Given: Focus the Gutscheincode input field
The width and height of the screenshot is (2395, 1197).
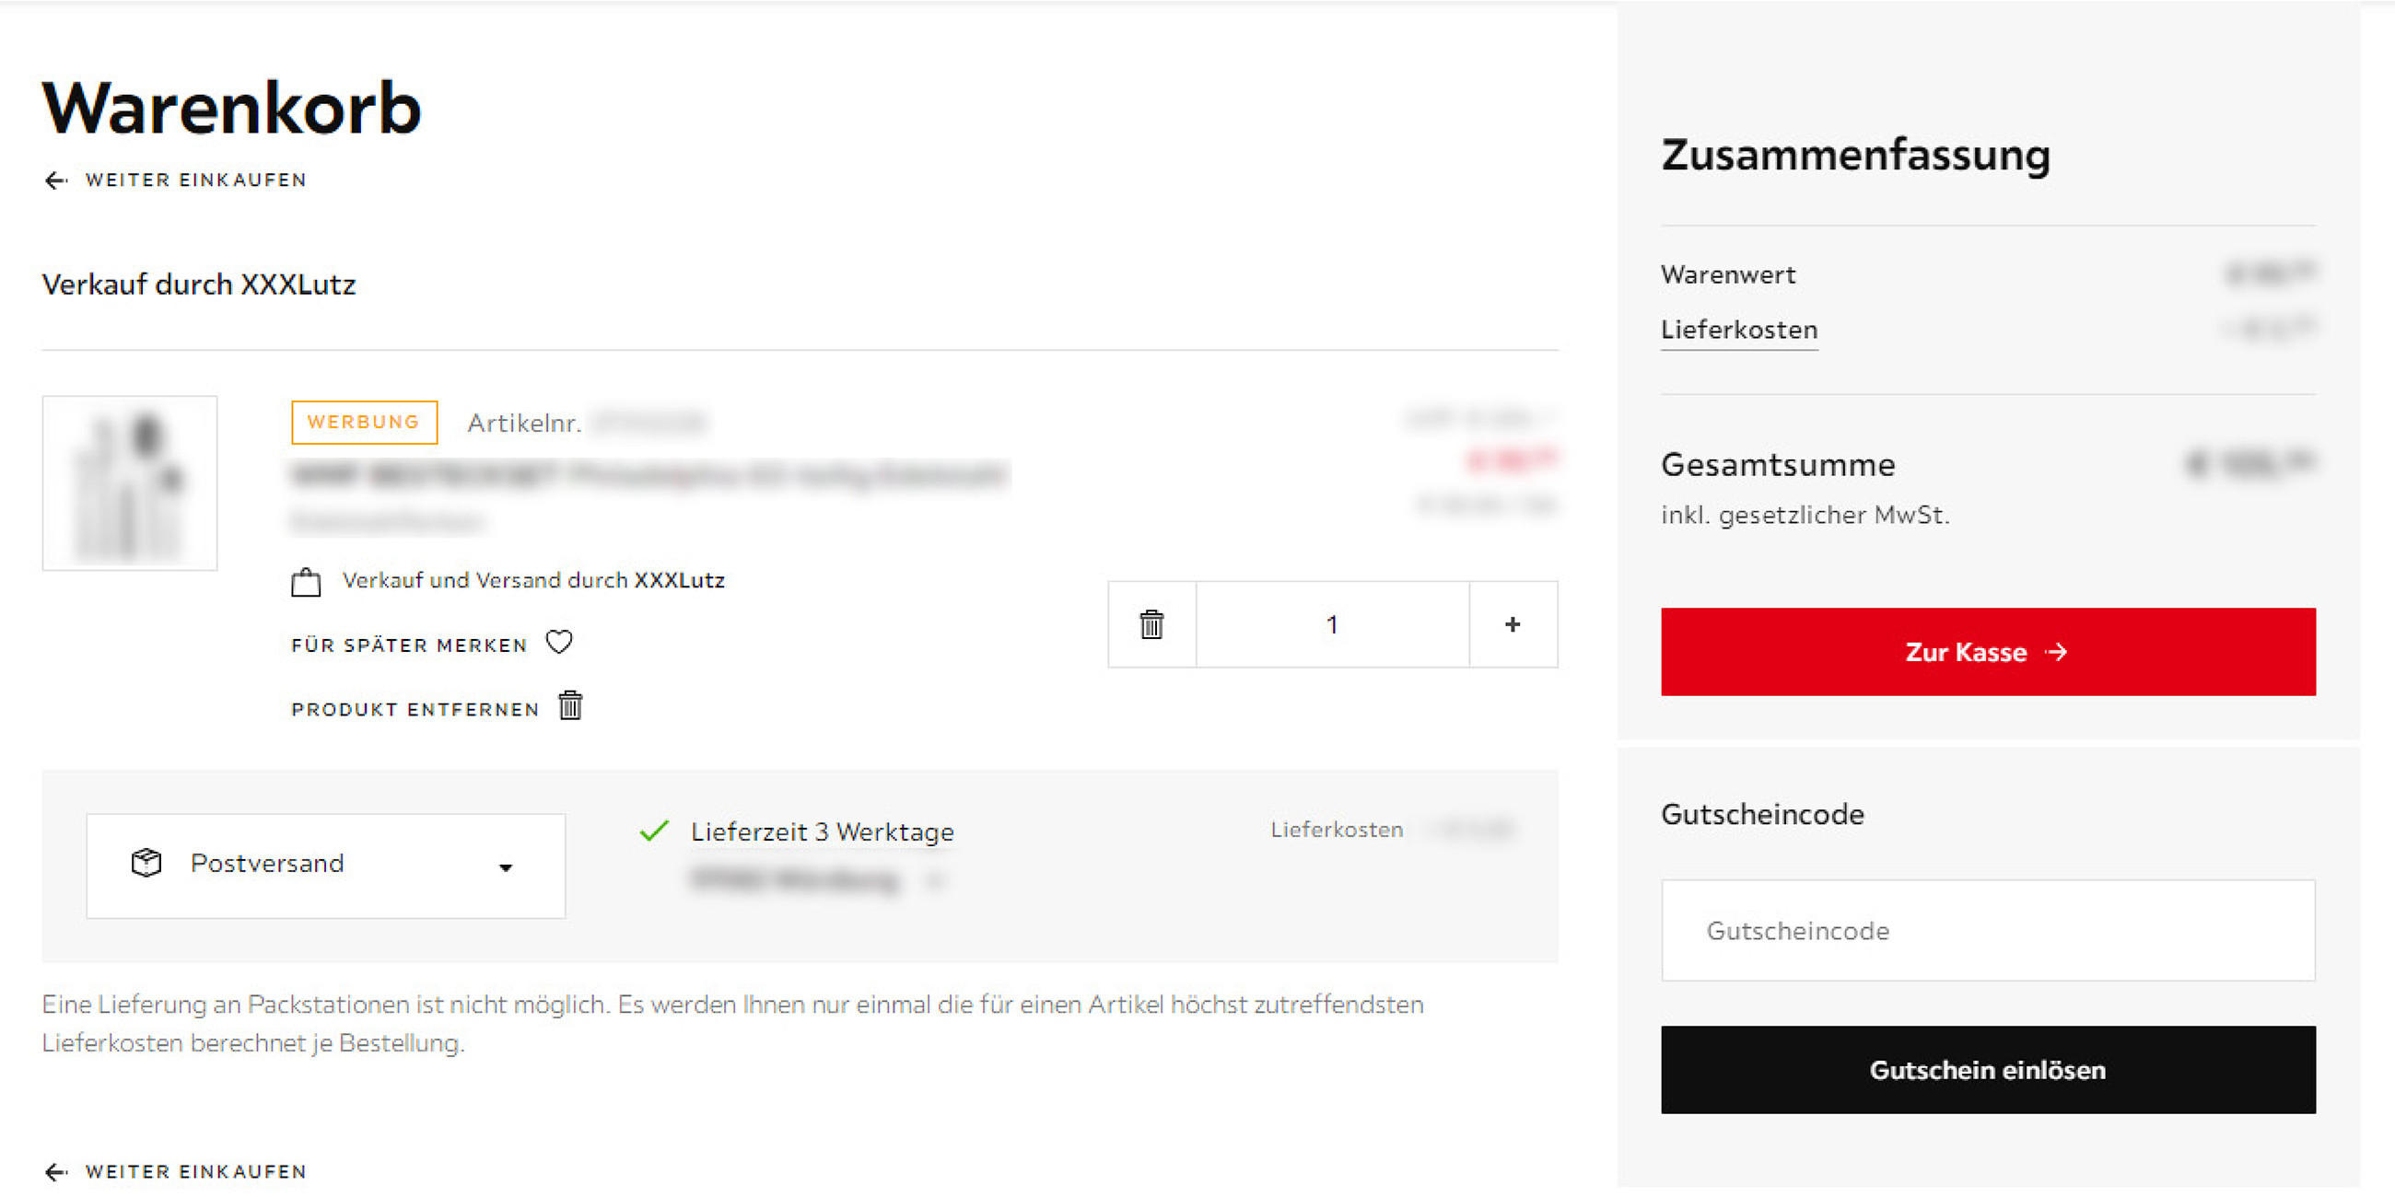Looking at the screenshot, I should 1988,930.
